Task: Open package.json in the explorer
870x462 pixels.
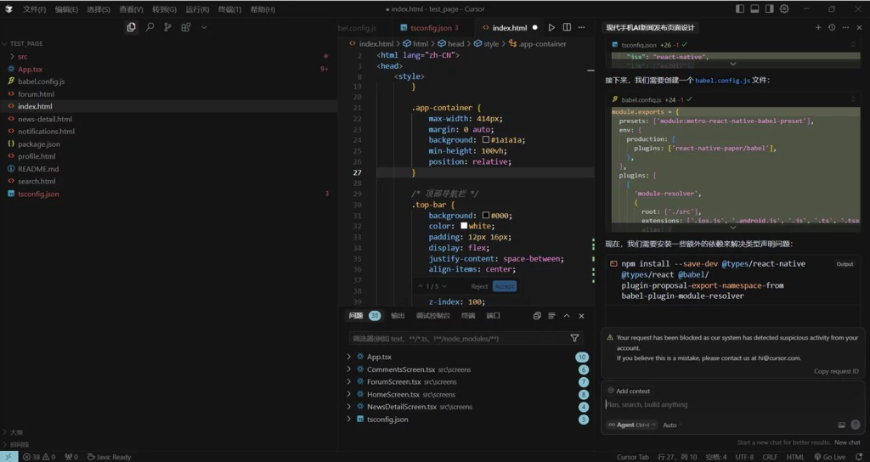Action: coord(39,144)
